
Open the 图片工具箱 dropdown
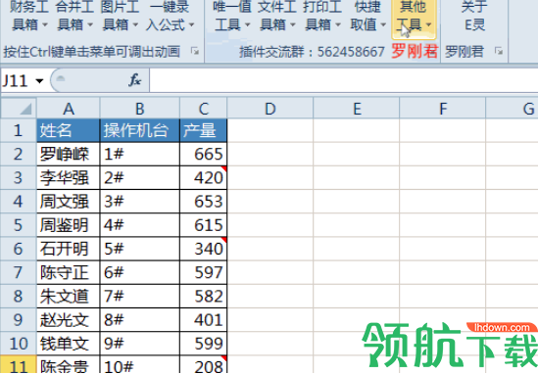(120, 16)
